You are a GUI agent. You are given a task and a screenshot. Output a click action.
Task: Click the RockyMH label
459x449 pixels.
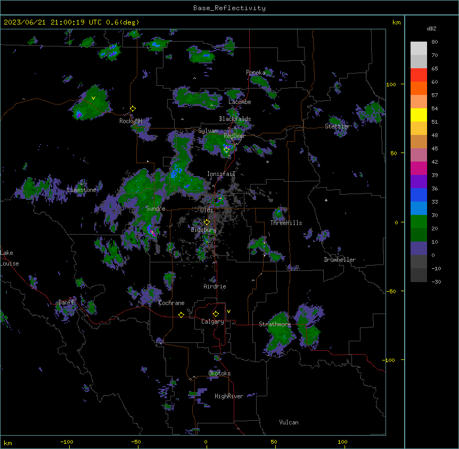tap(130, 121)
